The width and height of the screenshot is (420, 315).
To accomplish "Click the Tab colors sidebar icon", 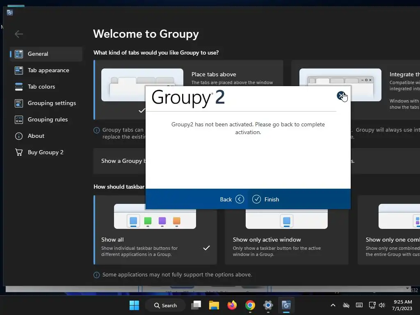I will 19,87.
